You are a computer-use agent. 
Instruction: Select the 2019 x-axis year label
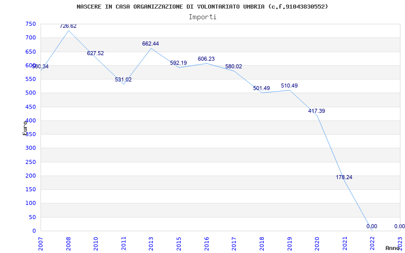click(x=289, y=244)
